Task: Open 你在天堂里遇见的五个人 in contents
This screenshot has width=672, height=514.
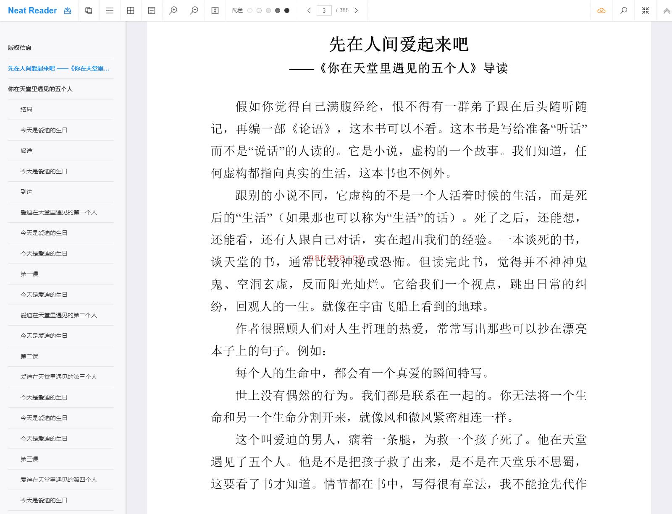Action: click(x=40, y=89)
